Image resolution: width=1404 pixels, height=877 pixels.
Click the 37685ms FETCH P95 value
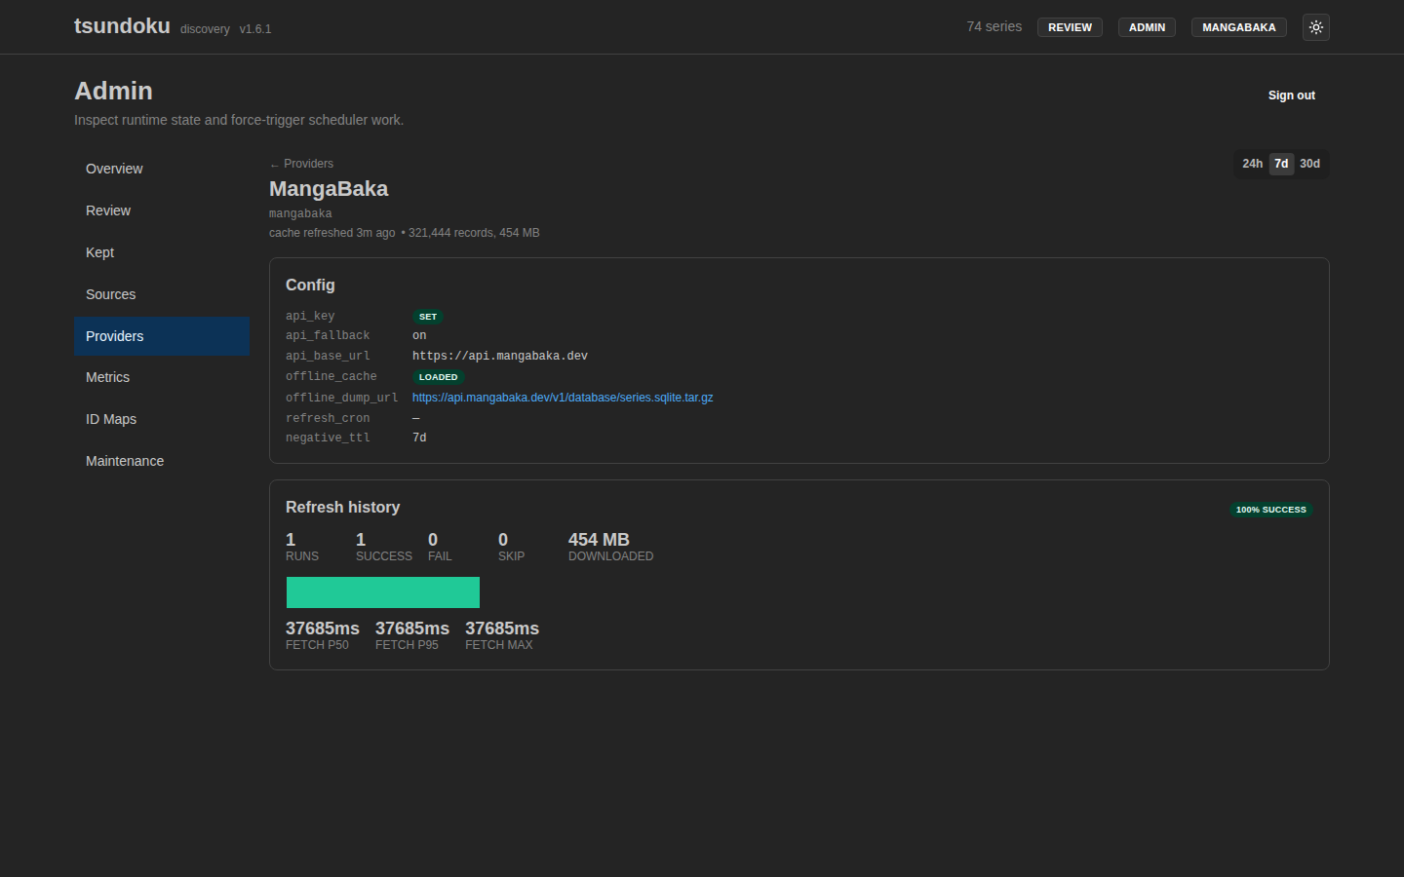coord(412,629)
